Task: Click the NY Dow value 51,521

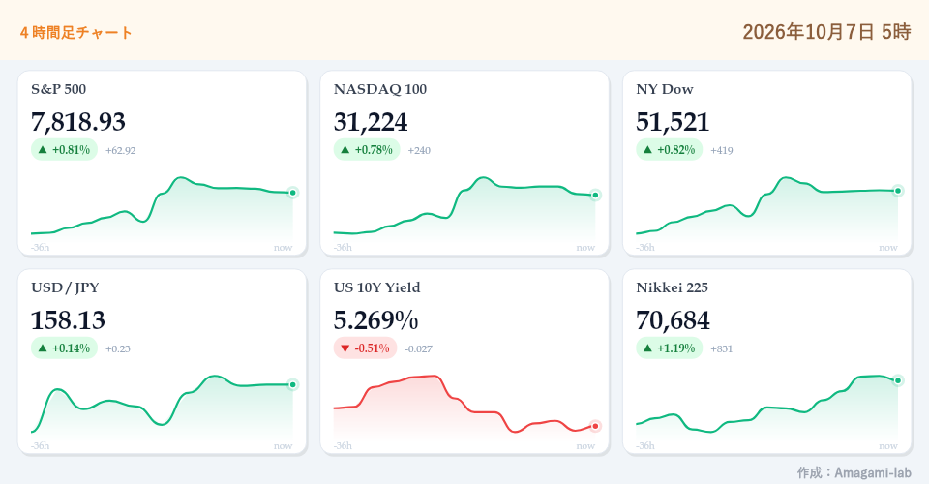Action: (x=673, y=122)
